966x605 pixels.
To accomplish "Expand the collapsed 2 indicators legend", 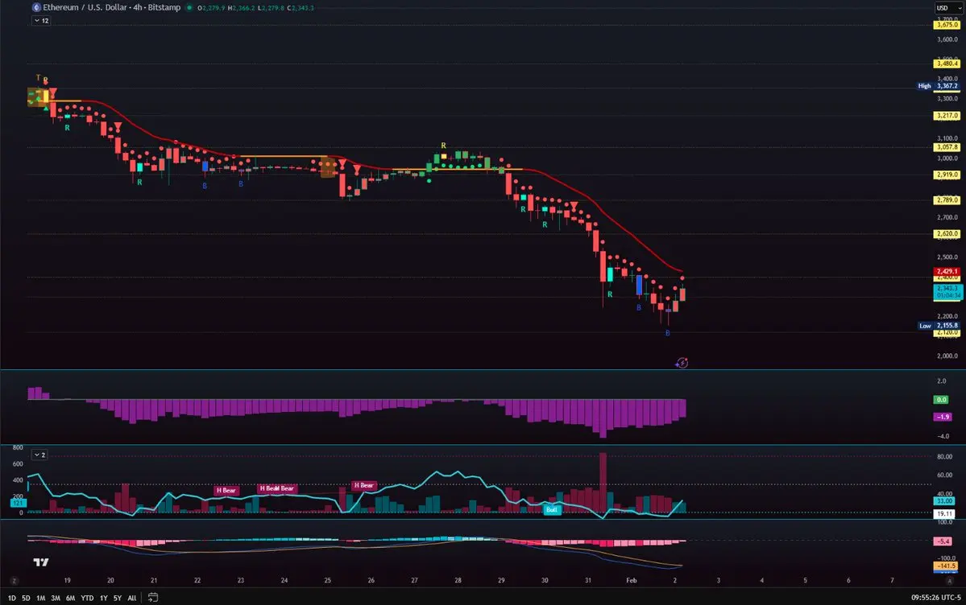I will 39,455.
